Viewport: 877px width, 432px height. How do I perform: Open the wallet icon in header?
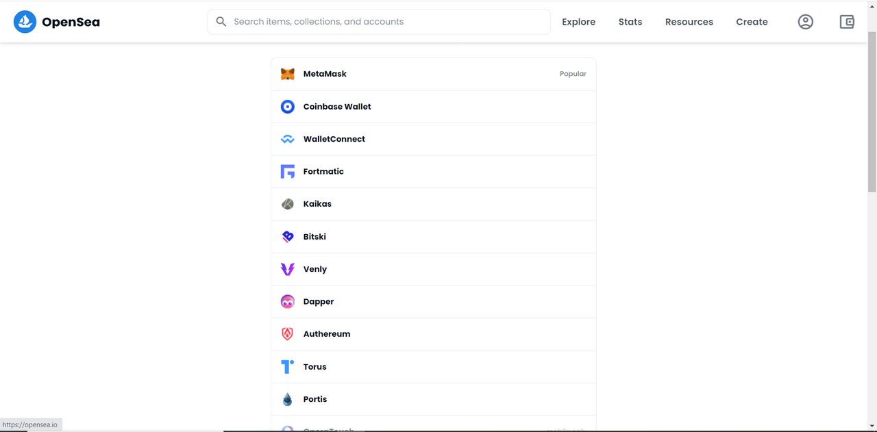pos(847,22)
